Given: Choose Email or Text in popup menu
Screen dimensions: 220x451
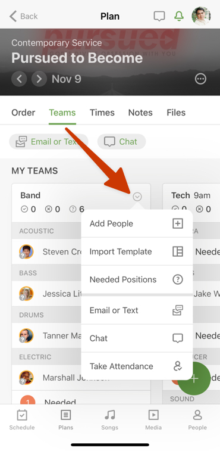Looking at the screenshot, I should coord(137,310).
